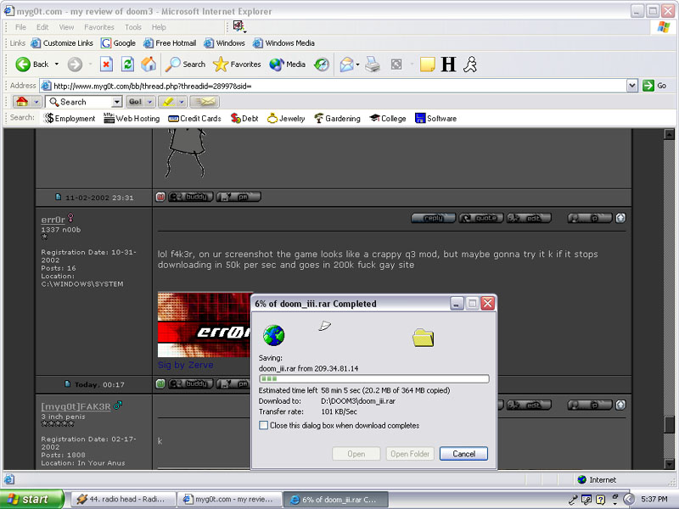Open the Tools menu
The image size is (679, 509).
(133, 27)
